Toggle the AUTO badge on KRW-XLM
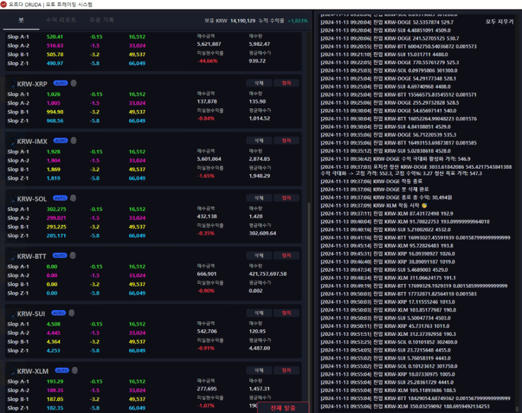The width and height of the screenshot is (522, 413). 62,370
